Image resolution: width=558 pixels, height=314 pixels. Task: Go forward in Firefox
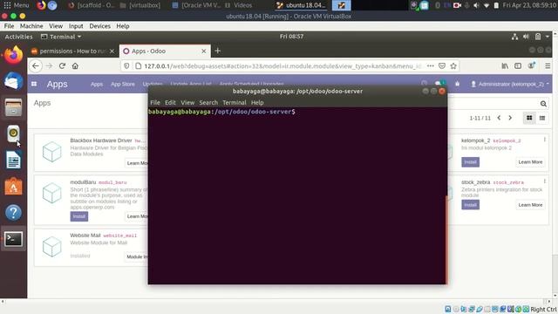[x=49, y=66]
